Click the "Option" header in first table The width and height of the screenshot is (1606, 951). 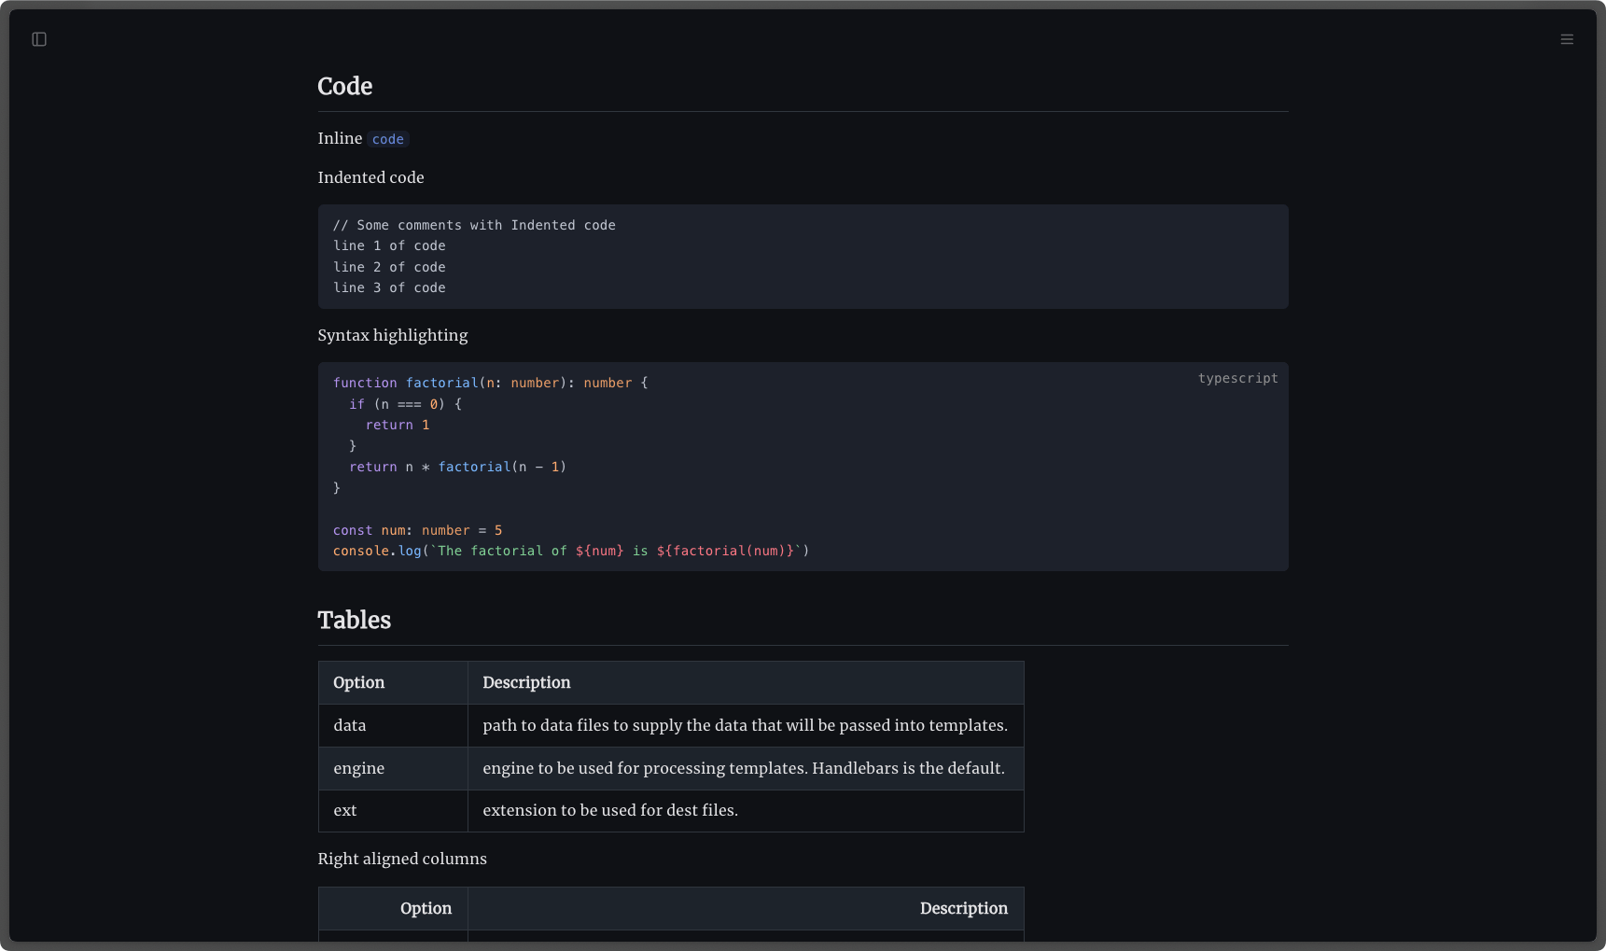[358, 682]
